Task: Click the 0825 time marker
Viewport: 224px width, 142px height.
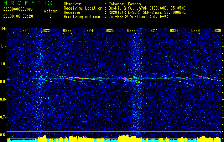Action: coord(110,31)
